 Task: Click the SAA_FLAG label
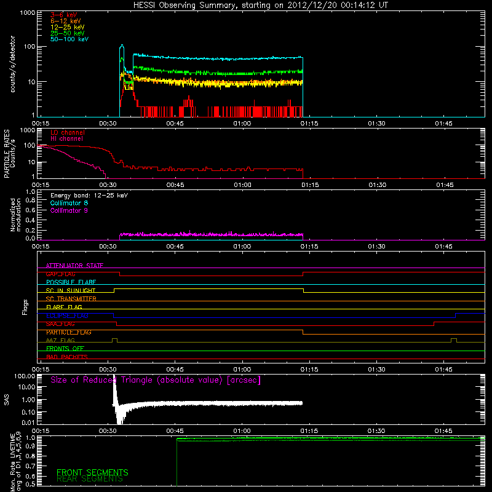coord(60,324)
